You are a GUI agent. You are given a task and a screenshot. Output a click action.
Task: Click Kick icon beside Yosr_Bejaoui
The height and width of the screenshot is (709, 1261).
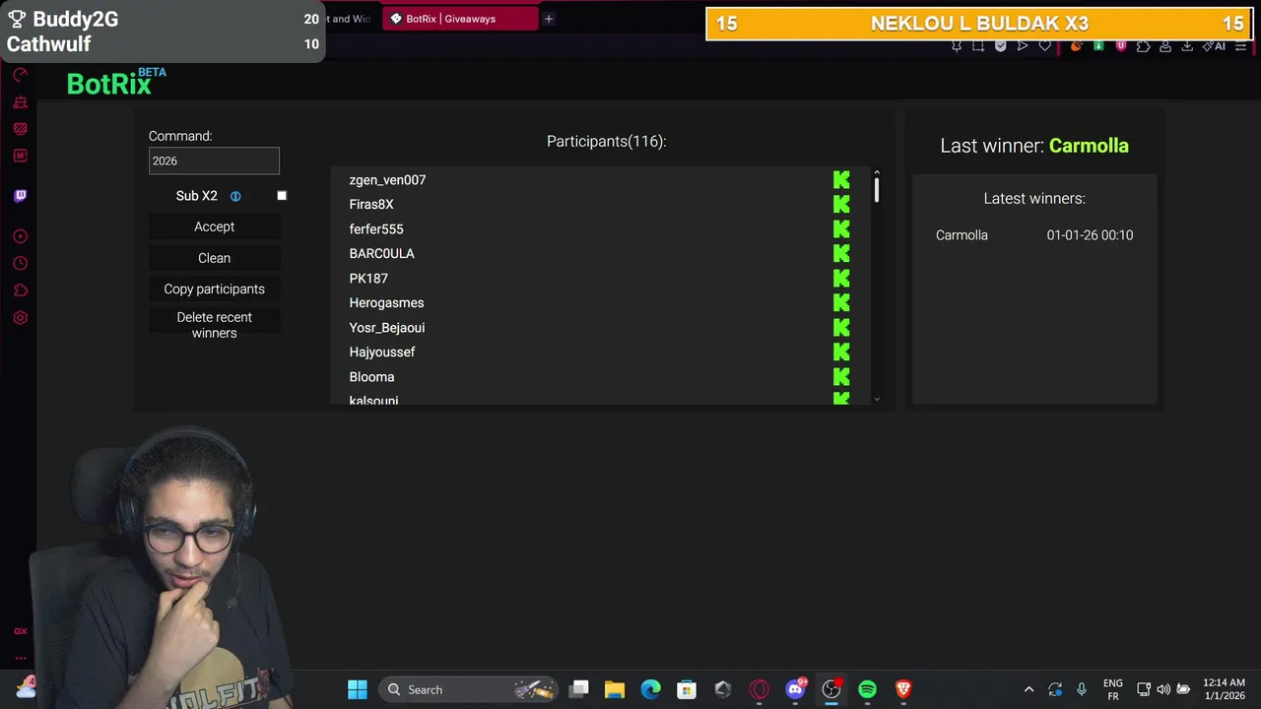click(x=841, y=327)
